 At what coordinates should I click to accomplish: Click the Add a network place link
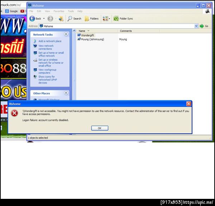pyautogui.click(x=50, y=41)
